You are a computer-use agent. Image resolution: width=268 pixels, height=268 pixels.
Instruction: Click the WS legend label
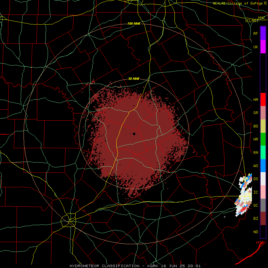pos(256,166)
